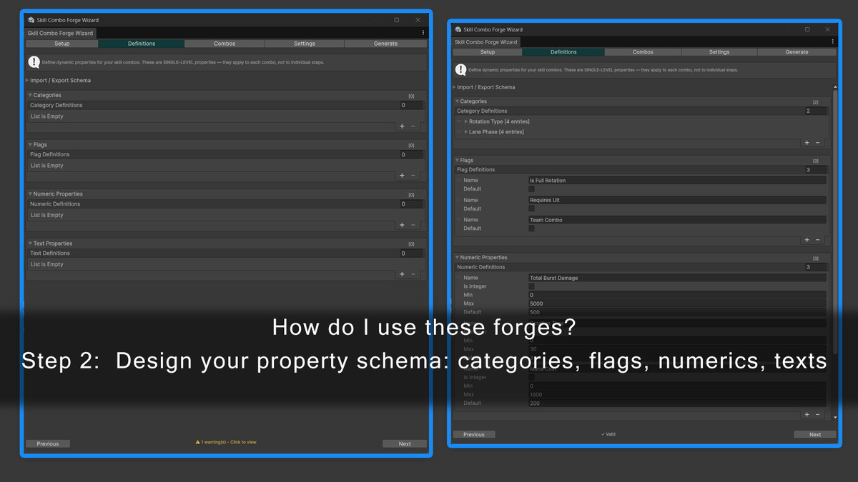
Task: Open the right window's kebab options menu
Action: (832, 42)
